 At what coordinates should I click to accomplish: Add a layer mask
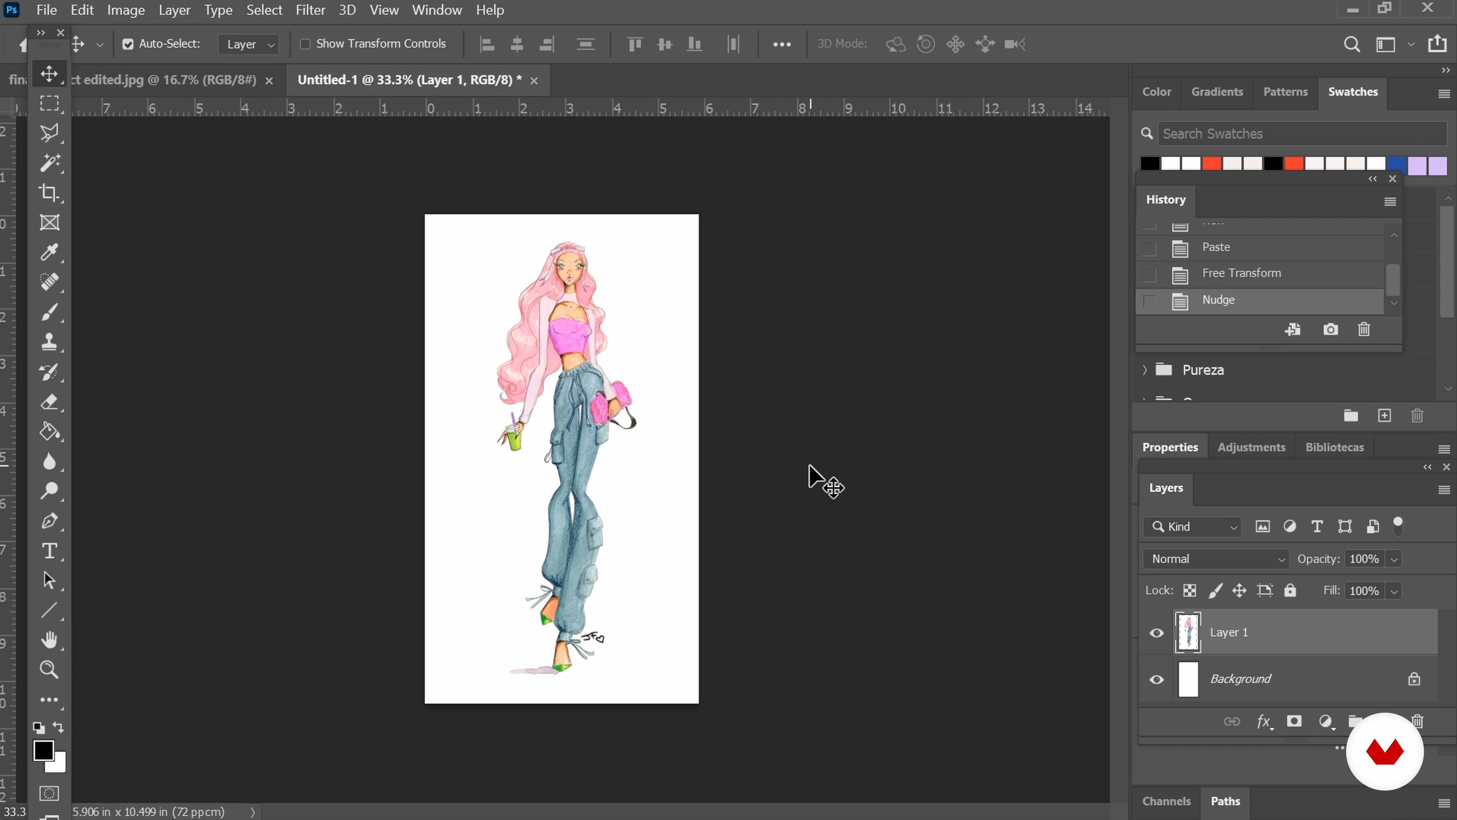[1294, 721]
